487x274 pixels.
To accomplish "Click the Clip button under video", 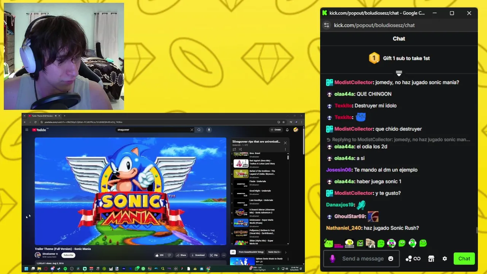I will pyautogui.click(x=214, y=255).
